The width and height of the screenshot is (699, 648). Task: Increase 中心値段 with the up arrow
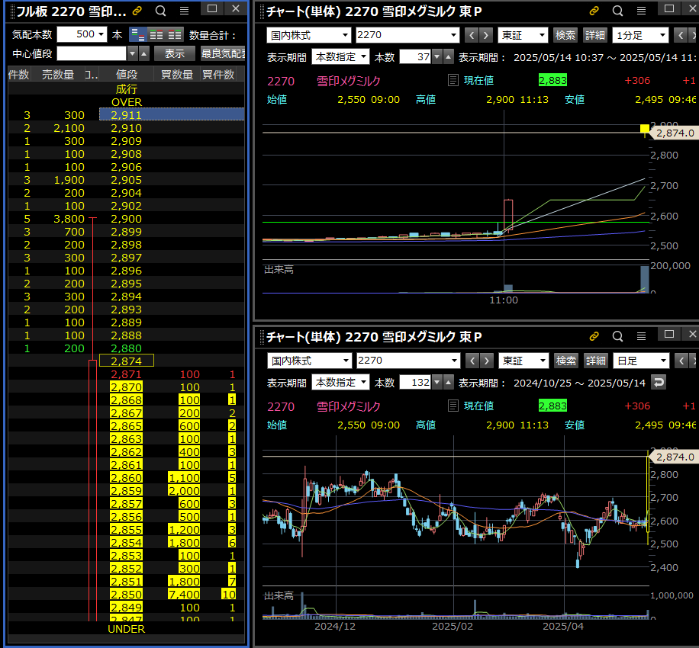coord(143,53)
